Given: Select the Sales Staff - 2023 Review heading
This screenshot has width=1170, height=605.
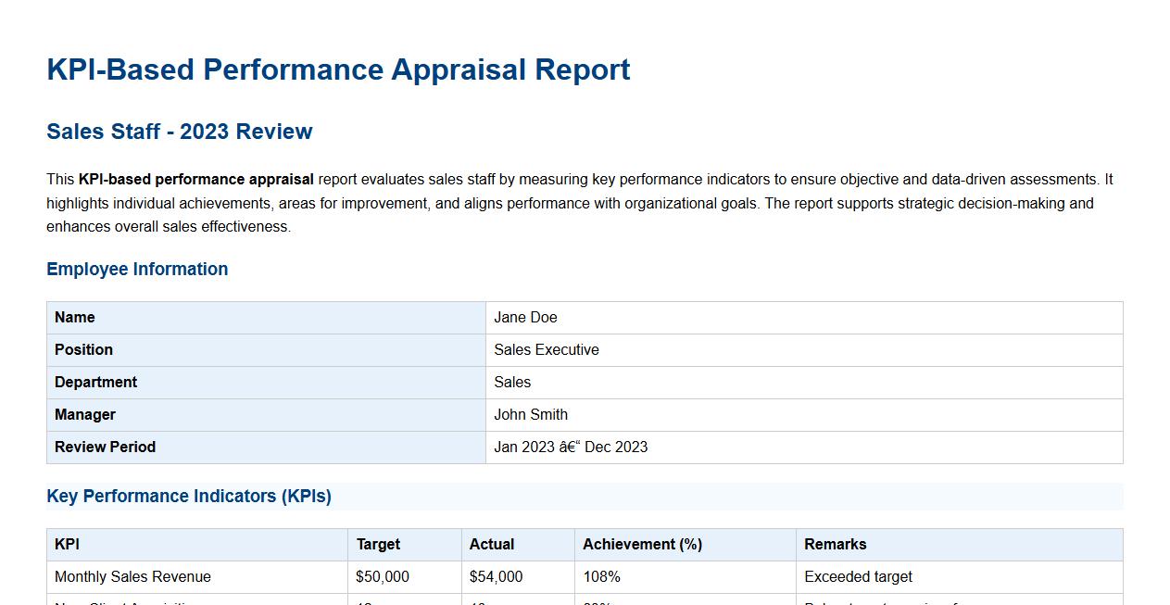Looking at the screenshot, I should coord(179,132).
